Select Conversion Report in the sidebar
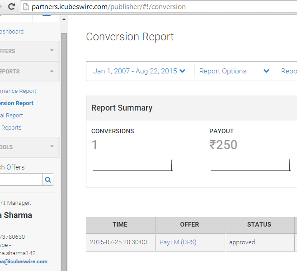297x271 pixels. (17, 103)
